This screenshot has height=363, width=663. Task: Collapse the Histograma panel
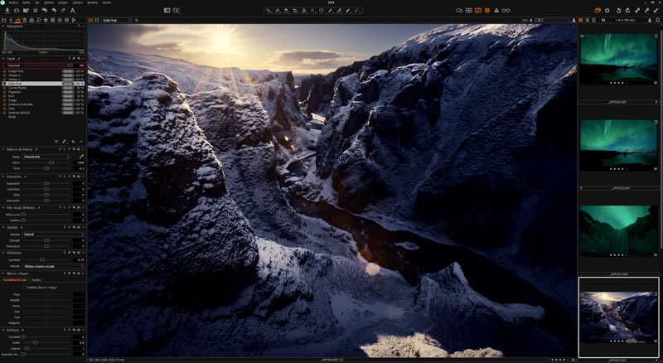point(3,27)
